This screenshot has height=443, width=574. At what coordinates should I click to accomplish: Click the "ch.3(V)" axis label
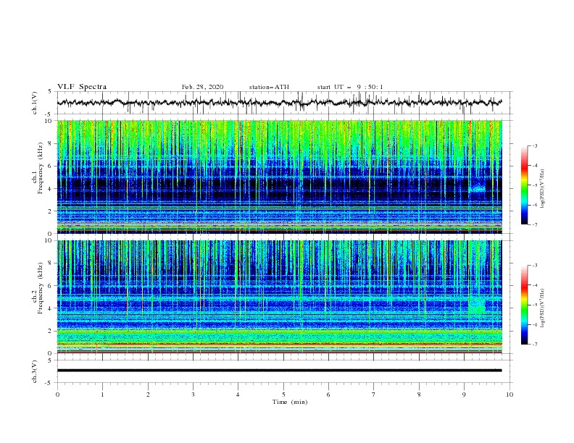(35, 371)
